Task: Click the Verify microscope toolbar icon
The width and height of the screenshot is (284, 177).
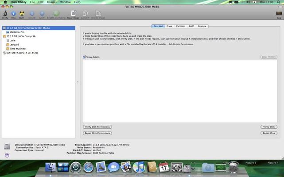Action: pyautogui.click(x=5, y=13)
